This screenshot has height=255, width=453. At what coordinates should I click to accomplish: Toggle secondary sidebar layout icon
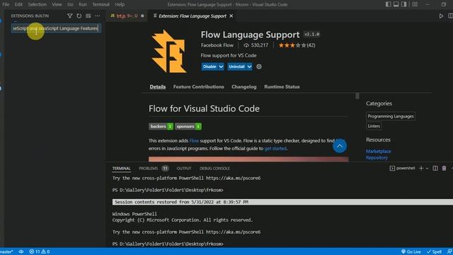click(x=404, y=4)
